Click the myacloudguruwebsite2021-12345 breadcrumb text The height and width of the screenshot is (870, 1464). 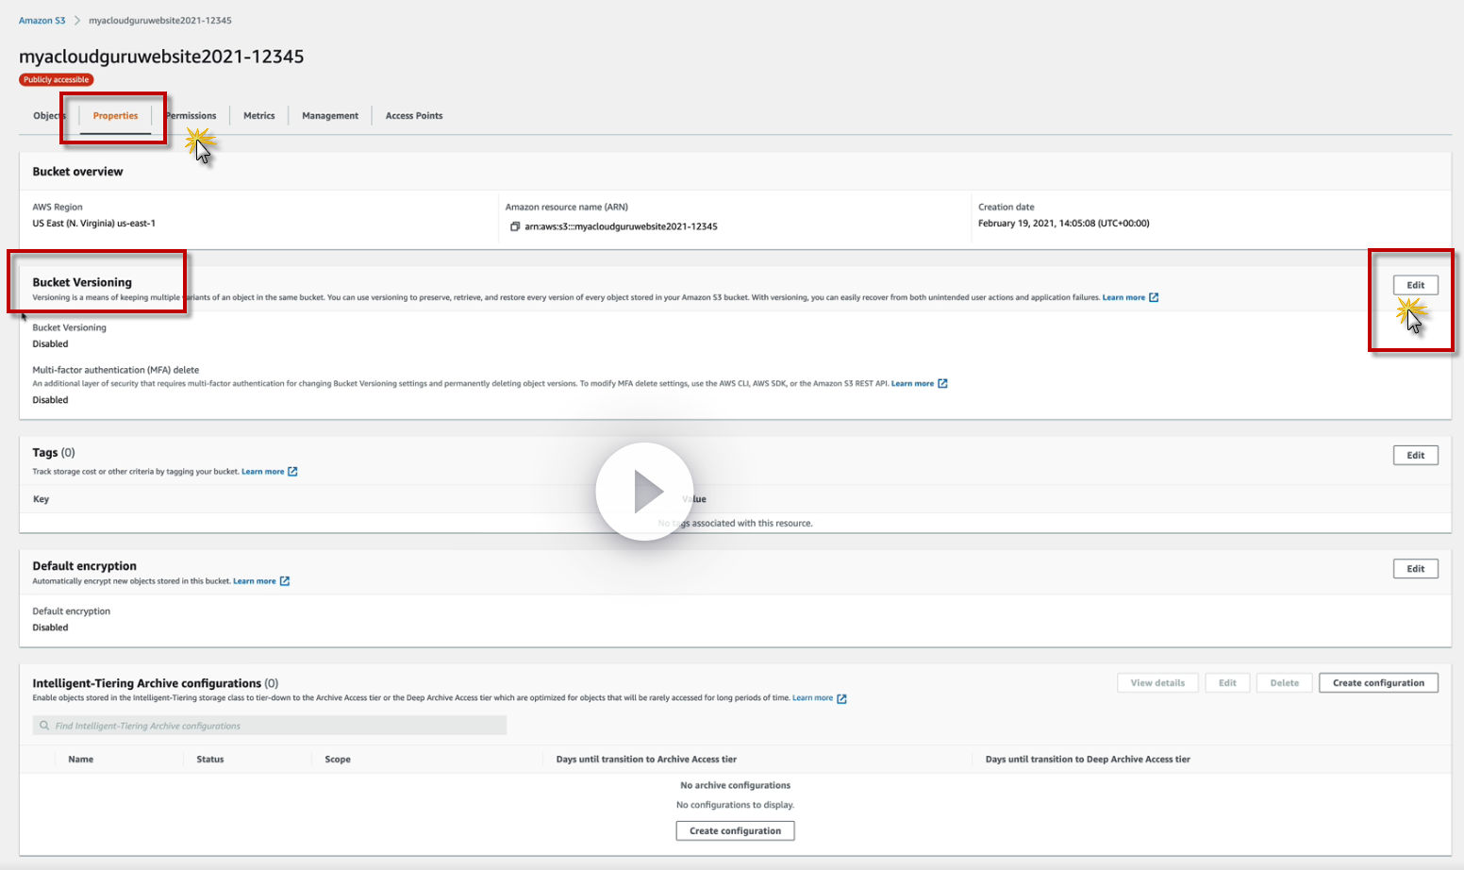pyautogui.click(x=160, y=20)
